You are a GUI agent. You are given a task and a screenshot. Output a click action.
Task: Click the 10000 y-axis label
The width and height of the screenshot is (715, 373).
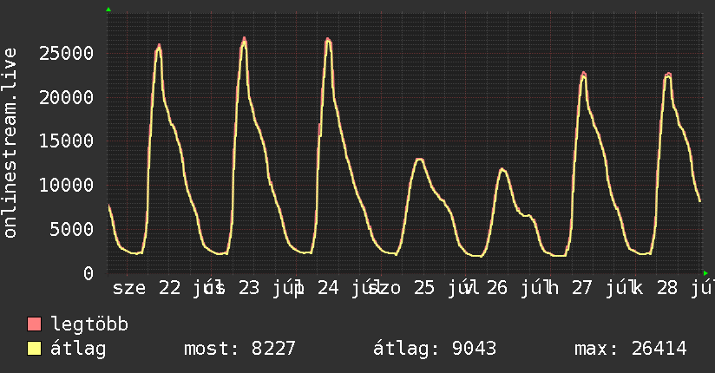(x=66, y=185)
